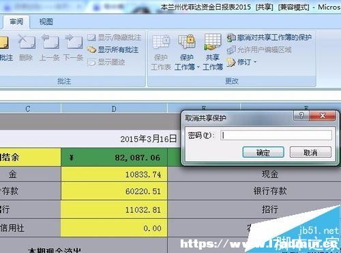This screenshot has width=341, height=253.
Task: Select the Review (审阅) ribbon tab
Action: (x=16, y=22)
